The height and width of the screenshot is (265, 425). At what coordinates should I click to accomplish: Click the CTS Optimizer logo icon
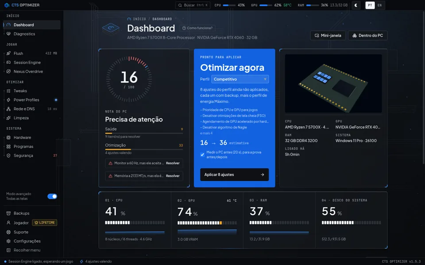(7, 5)
